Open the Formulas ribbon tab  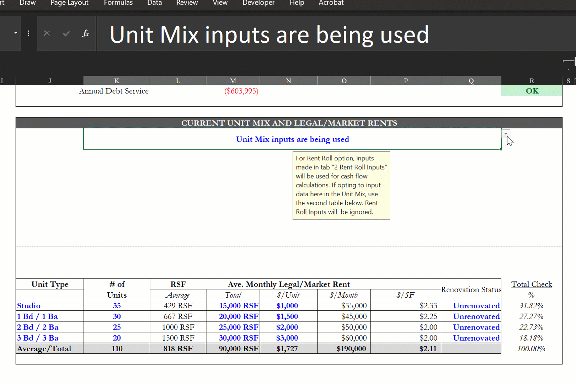(x=118, y=3)
